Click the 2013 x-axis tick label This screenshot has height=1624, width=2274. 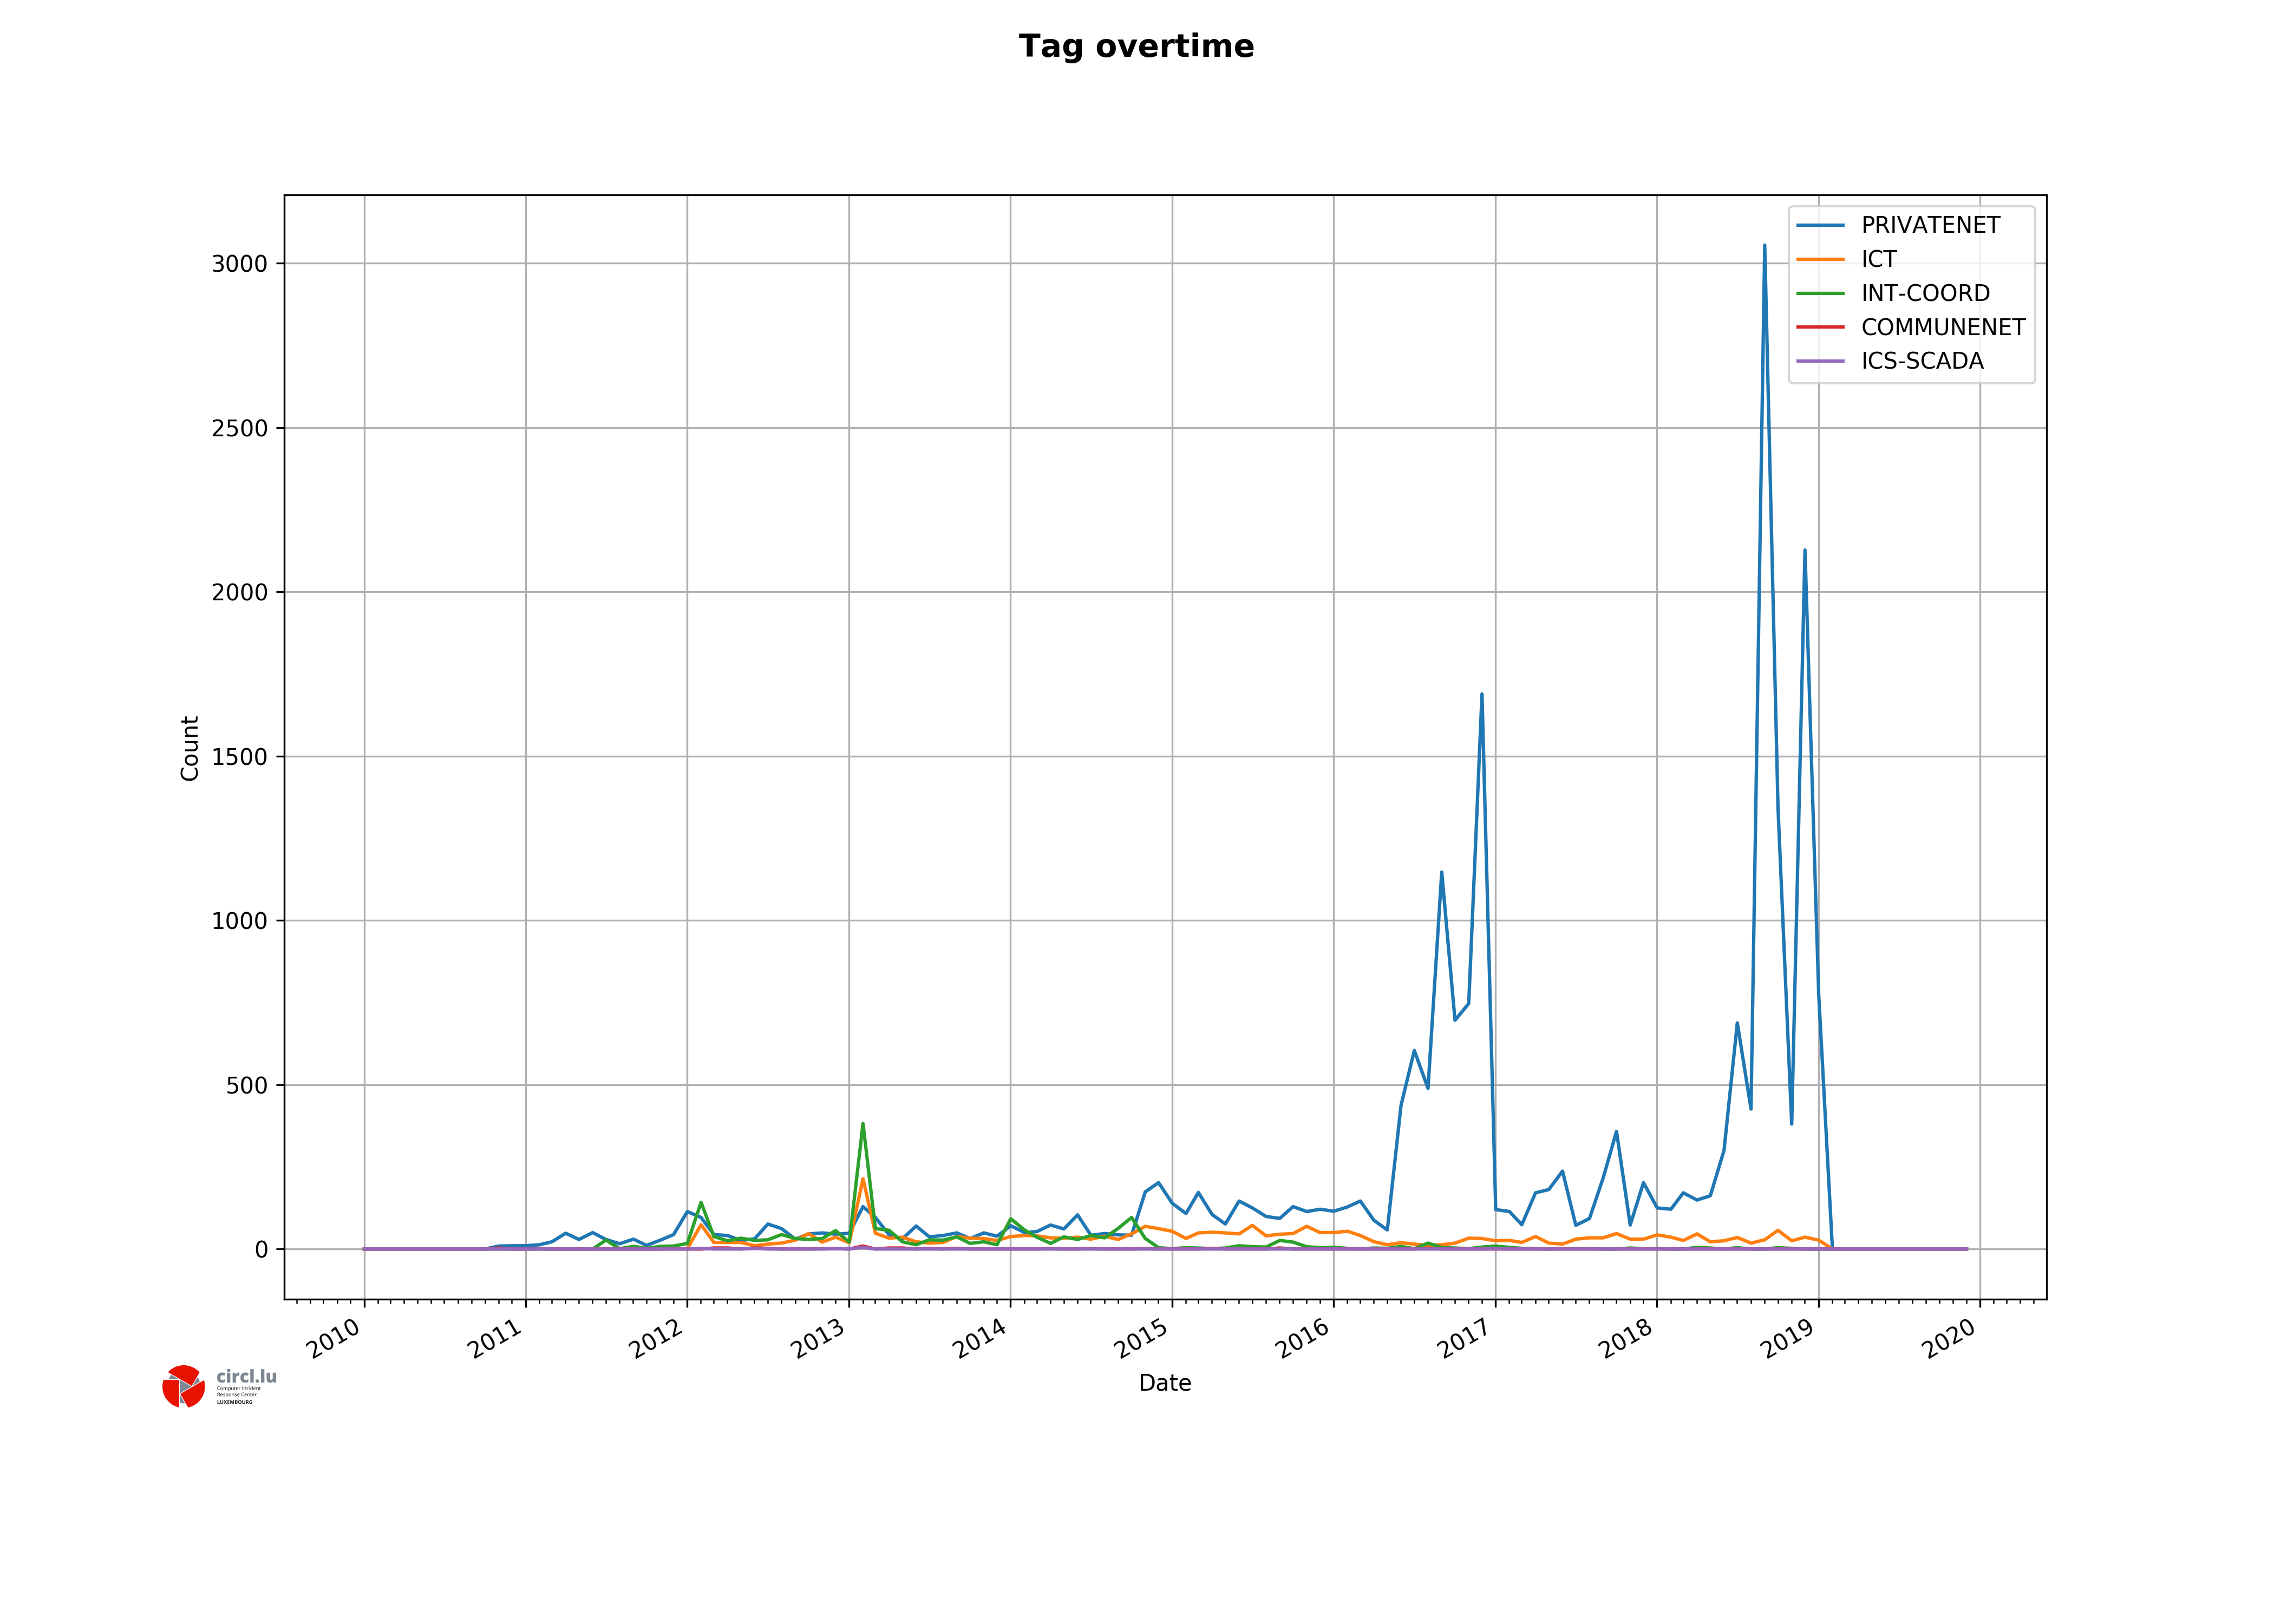818,1338
